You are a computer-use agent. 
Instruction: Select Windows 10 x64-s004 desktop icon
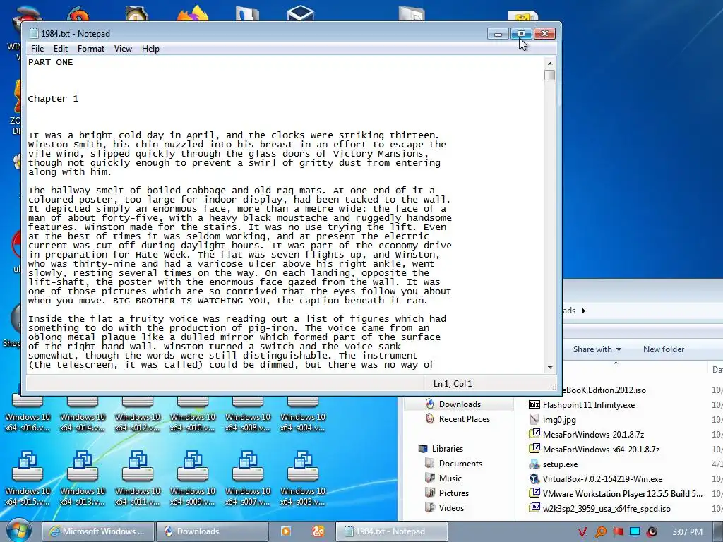pyautogui.click(x=303, y=415)
